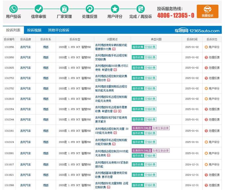Open the 吉利博越车机网络不能使用 complaint
Viewport: 229px width, 190px height.
111,119
